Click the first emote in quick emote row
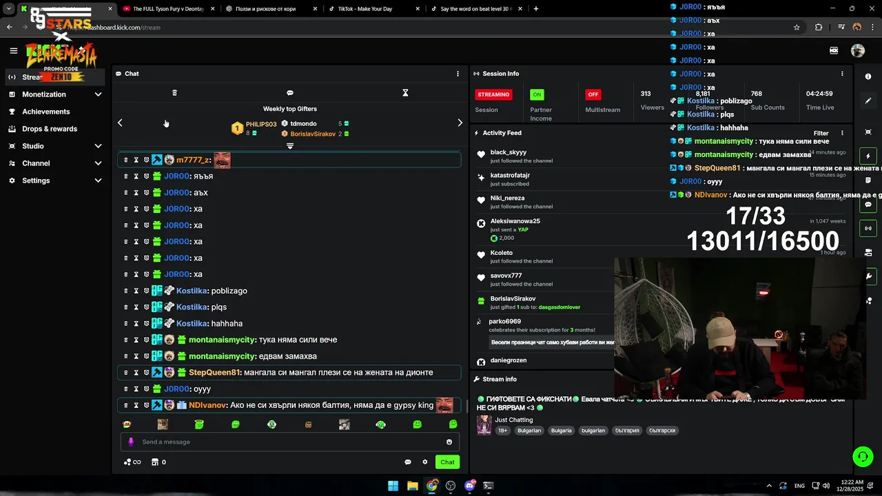Image resolution: width=882 pixels, height=496 pixels. point(127,424)
